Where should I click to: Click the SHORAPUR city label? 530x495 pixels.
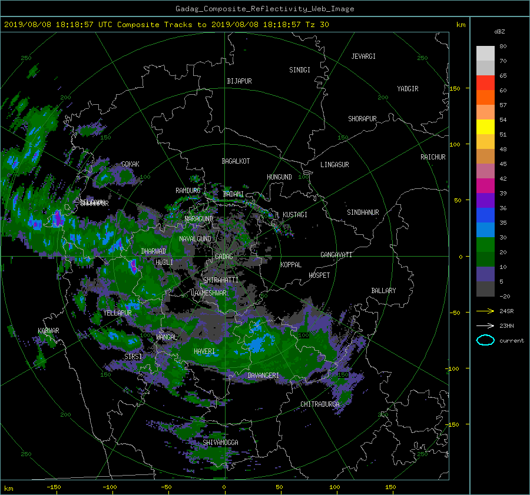[362, 119]
